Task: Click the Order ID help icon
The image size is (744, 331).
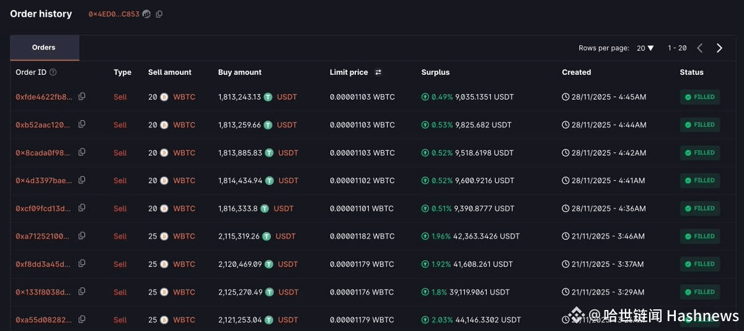Action: point(53,72)
